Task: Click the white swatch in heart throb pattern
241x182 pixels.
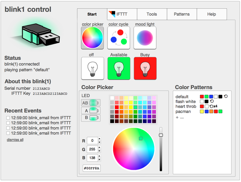Action: click(207, 106)
